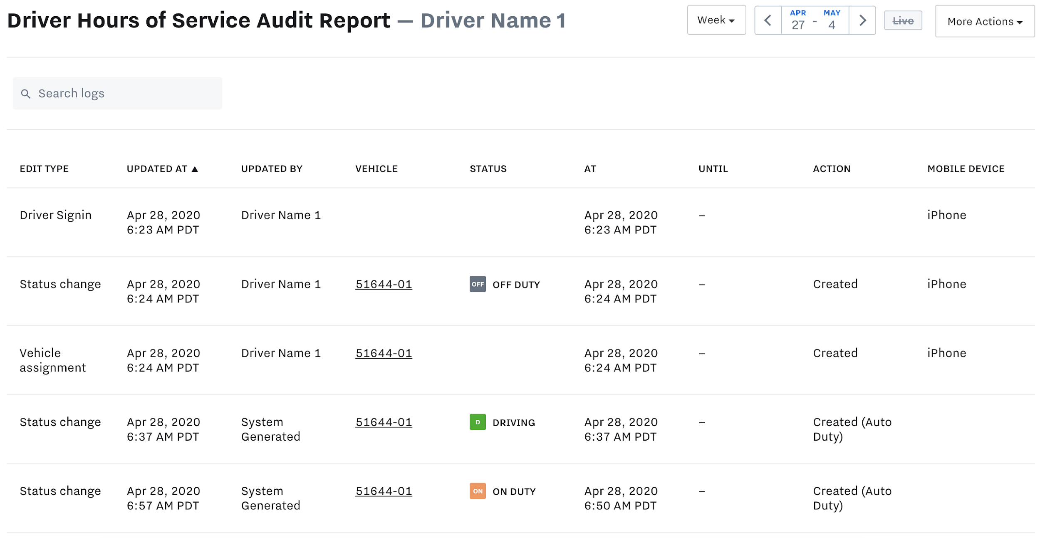Screen dimensions: 1040x538
Task: Sort by Edit Type column header
Action: (x=44, y=169)
